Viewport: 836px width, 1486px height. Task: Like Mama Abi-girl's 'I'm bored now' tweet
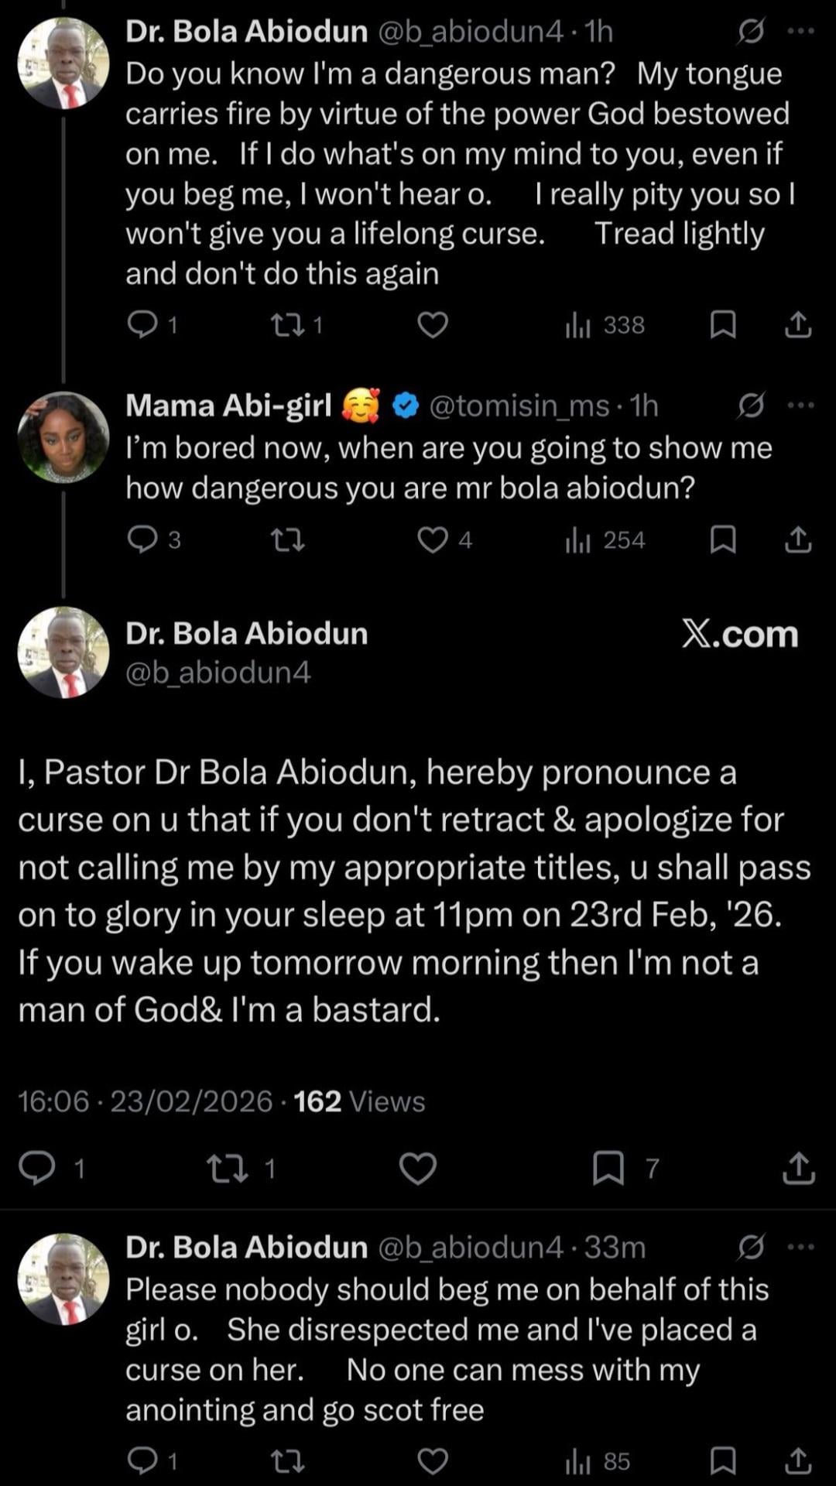[433, 540]
